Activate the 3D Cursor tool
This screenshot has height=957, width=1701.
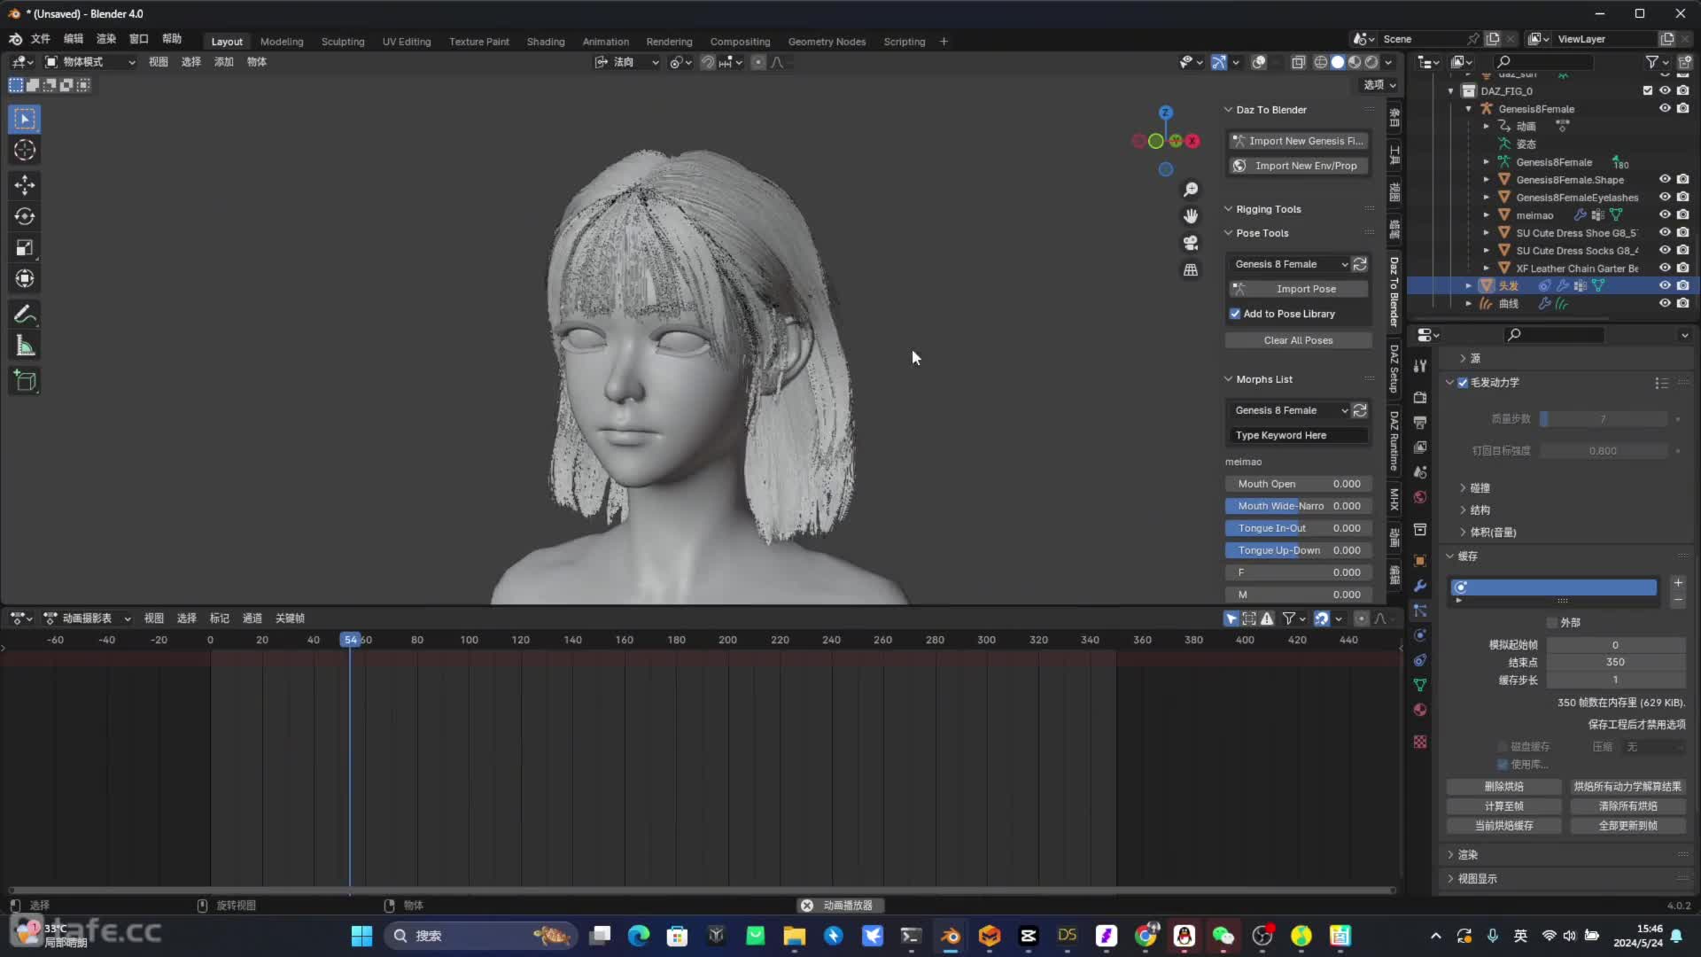25,151
